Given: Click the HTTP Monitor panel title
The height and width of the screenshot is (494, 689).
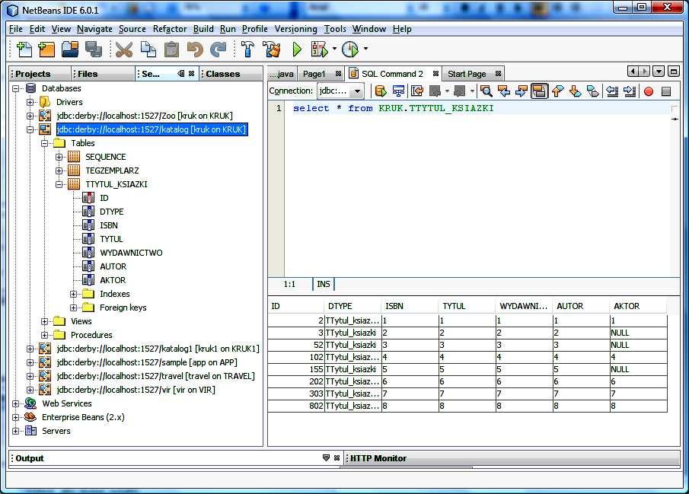Looking at the screenshot, I should (x=378, y=458).
